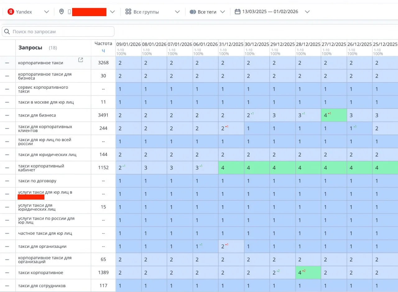Expand the Все теги dropdown
The image size is (398, 292).
pos(222,12)
